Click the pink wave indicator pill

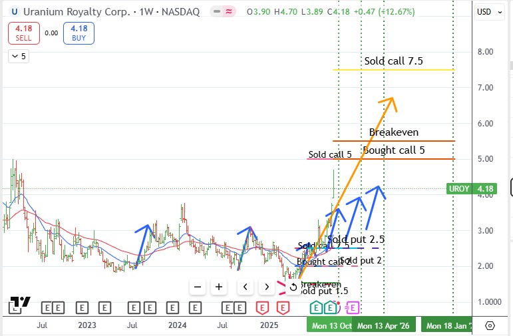click(229, 11)
